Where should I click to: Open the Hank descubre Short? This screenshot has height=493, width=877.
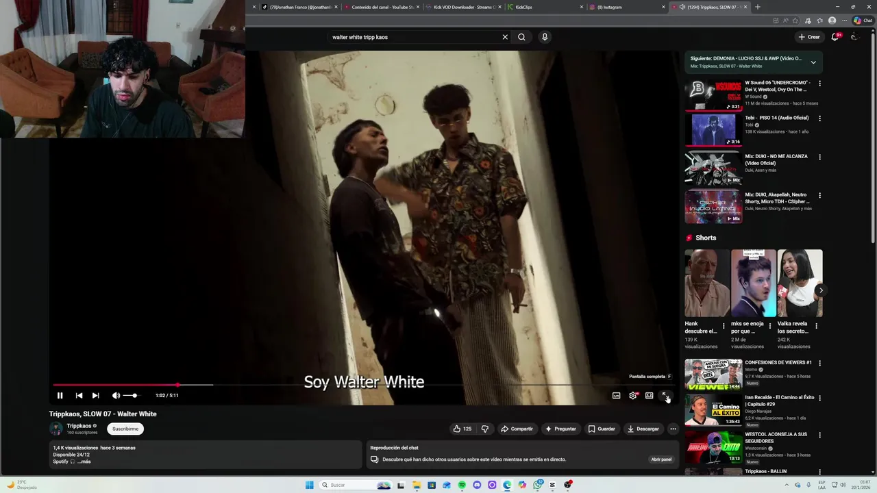(707, 283)
